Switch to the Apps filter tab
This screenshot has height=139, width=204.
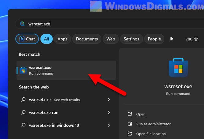(x=62, y=39)
